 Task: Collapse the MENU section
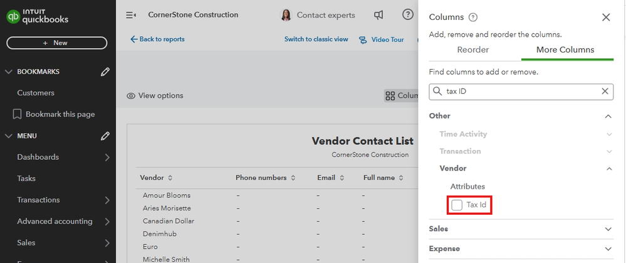8,136
